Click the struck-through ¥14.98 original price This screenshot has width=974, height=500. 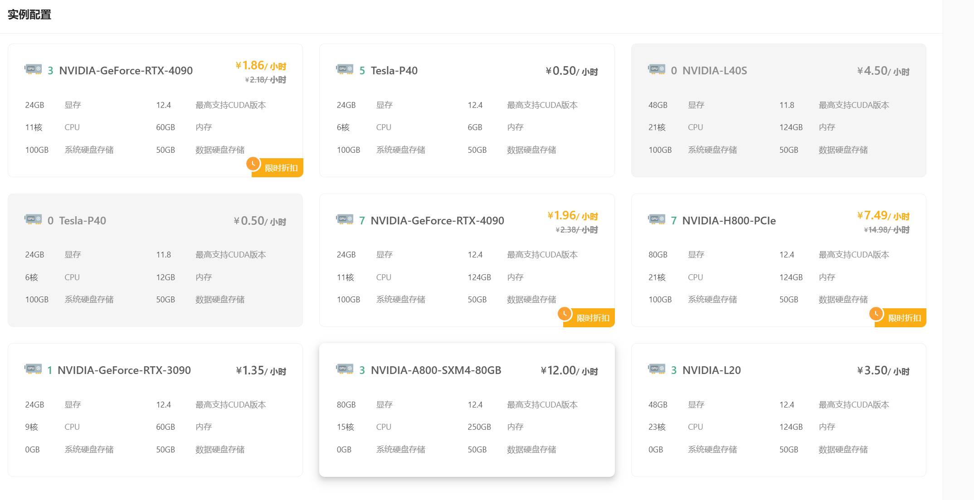pyautogui.click(x=886, y=230)
